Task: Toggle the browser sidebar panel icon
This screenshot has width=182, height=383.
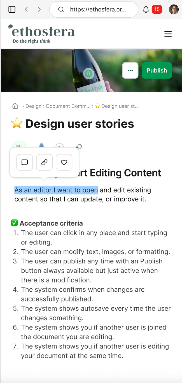Action: pos(12,10)
